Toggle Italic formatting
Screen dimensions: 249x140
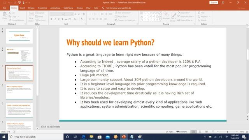(55, 19)
